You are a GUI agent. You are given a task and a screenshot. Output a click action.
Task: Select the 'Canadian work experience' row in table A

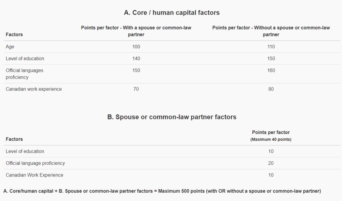click(34, 89)
